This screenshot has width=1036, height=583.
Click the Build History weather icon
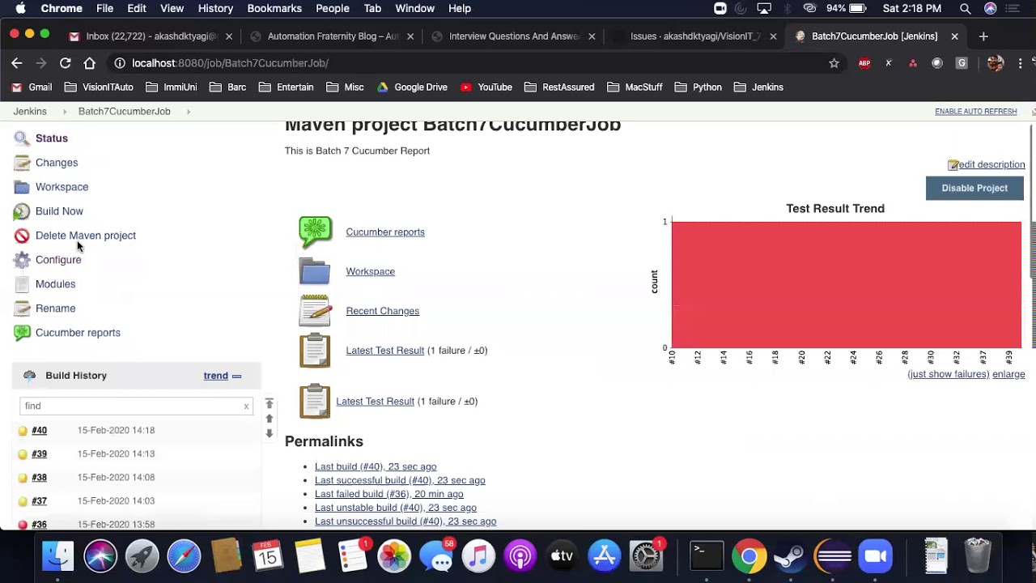30,376
